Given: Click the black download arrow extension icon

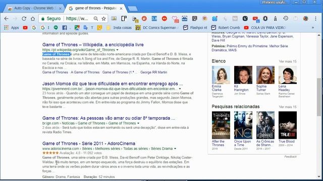Looking at the screenshot, I should pos(265,19).
